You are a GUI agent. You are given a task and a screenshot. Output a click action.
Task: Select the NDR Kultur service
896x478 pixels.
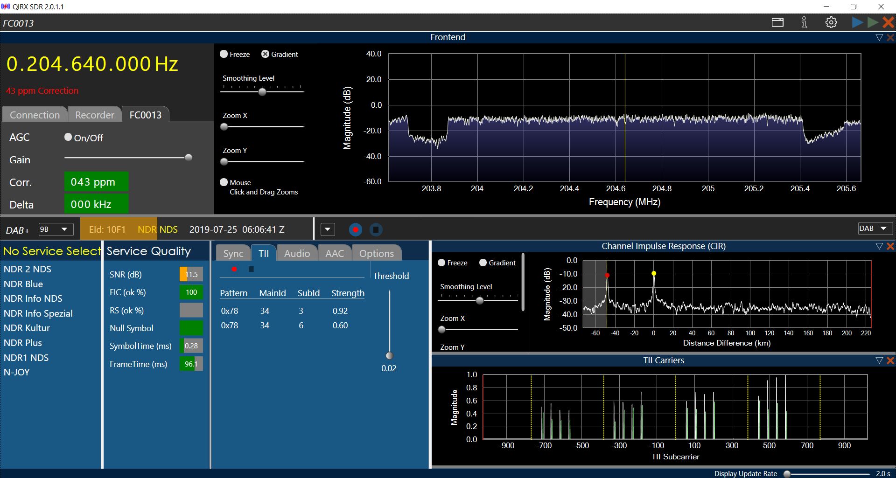point(27,328)
